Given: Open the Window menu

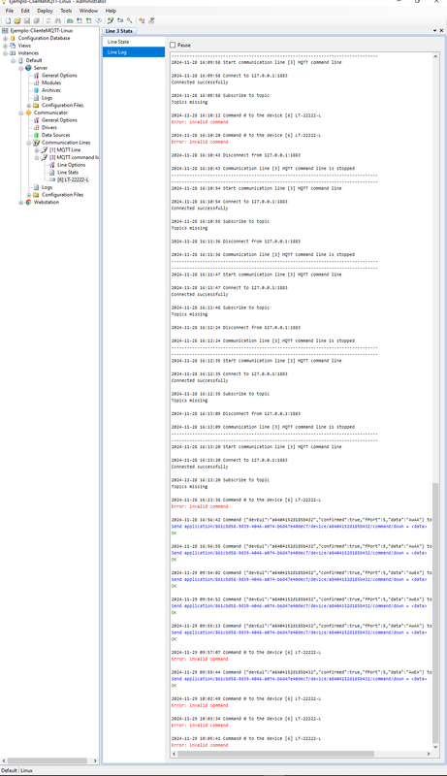Looking at the screenshot, I should (88, 11).
